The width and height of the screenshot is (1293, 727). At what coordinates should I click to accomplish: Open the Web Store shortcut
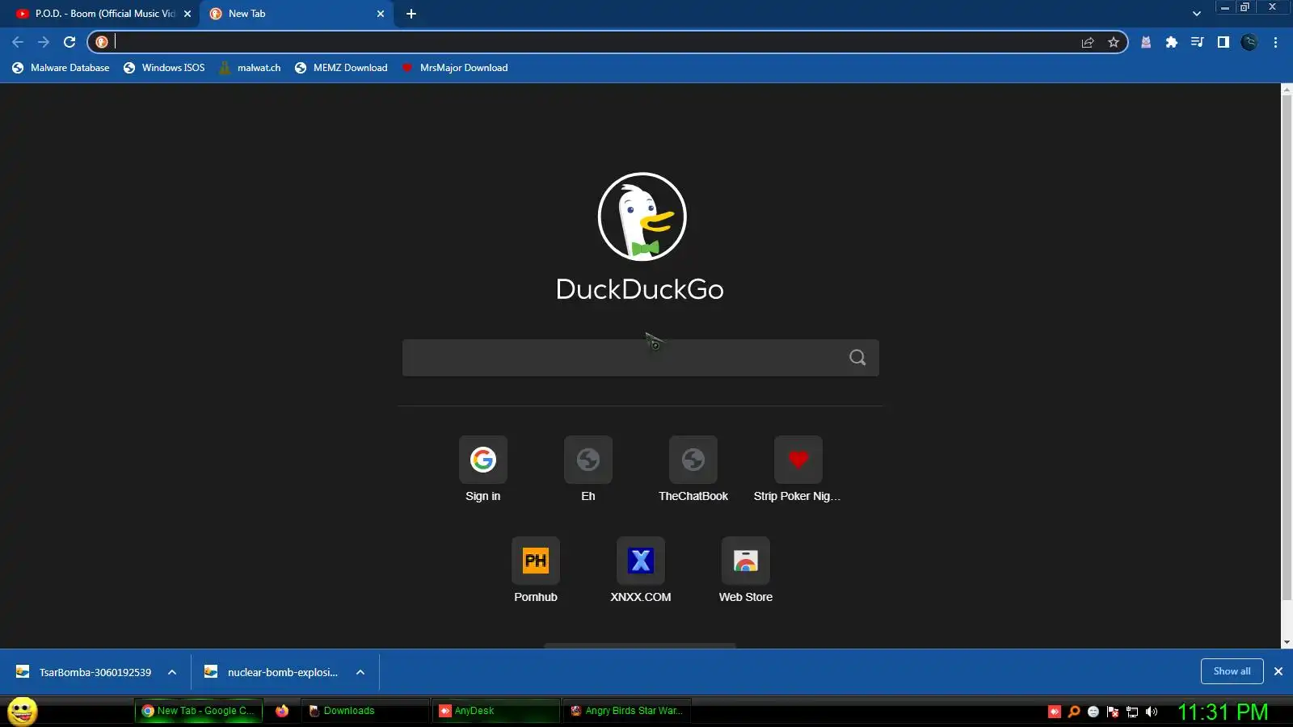point(746,571)
